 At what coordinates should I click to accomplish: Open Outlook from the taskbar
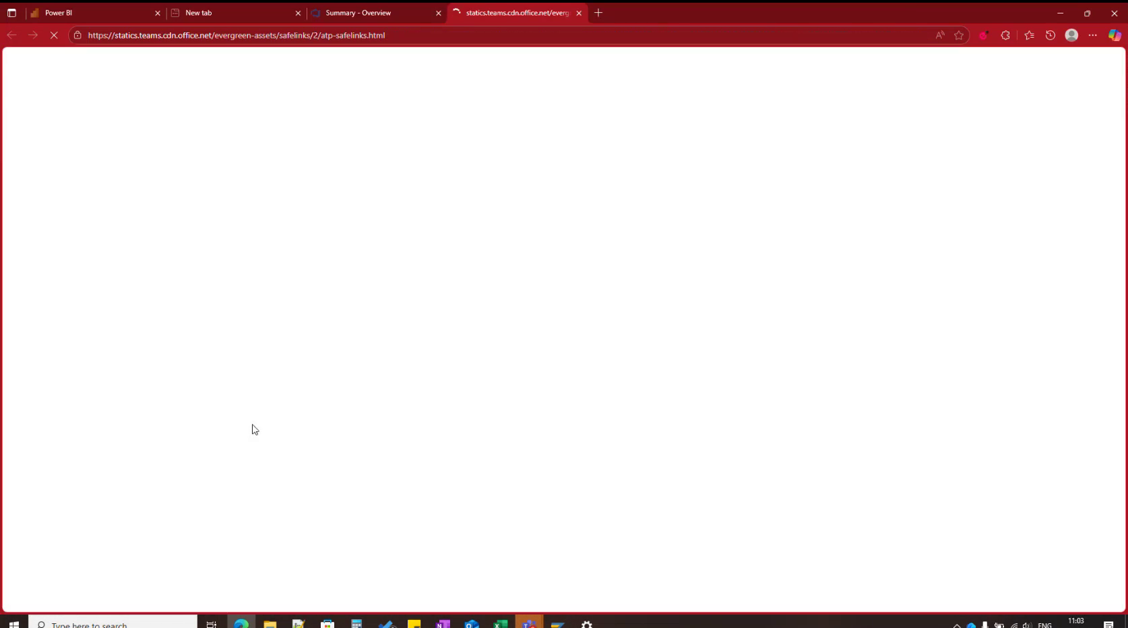(472, 624)
